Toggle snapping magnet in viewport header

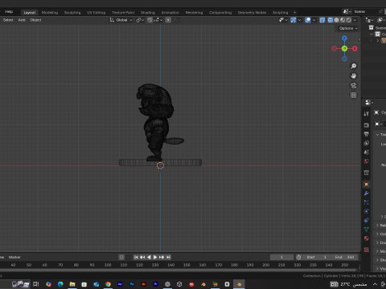[x=150, y=20]
